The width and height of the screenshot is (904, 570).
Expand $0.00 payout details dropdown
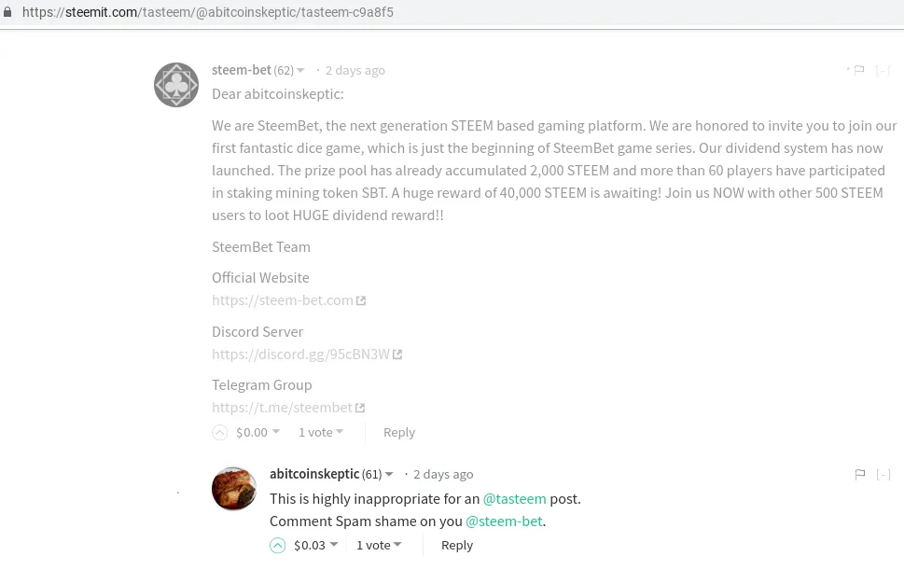pos(276,432)
